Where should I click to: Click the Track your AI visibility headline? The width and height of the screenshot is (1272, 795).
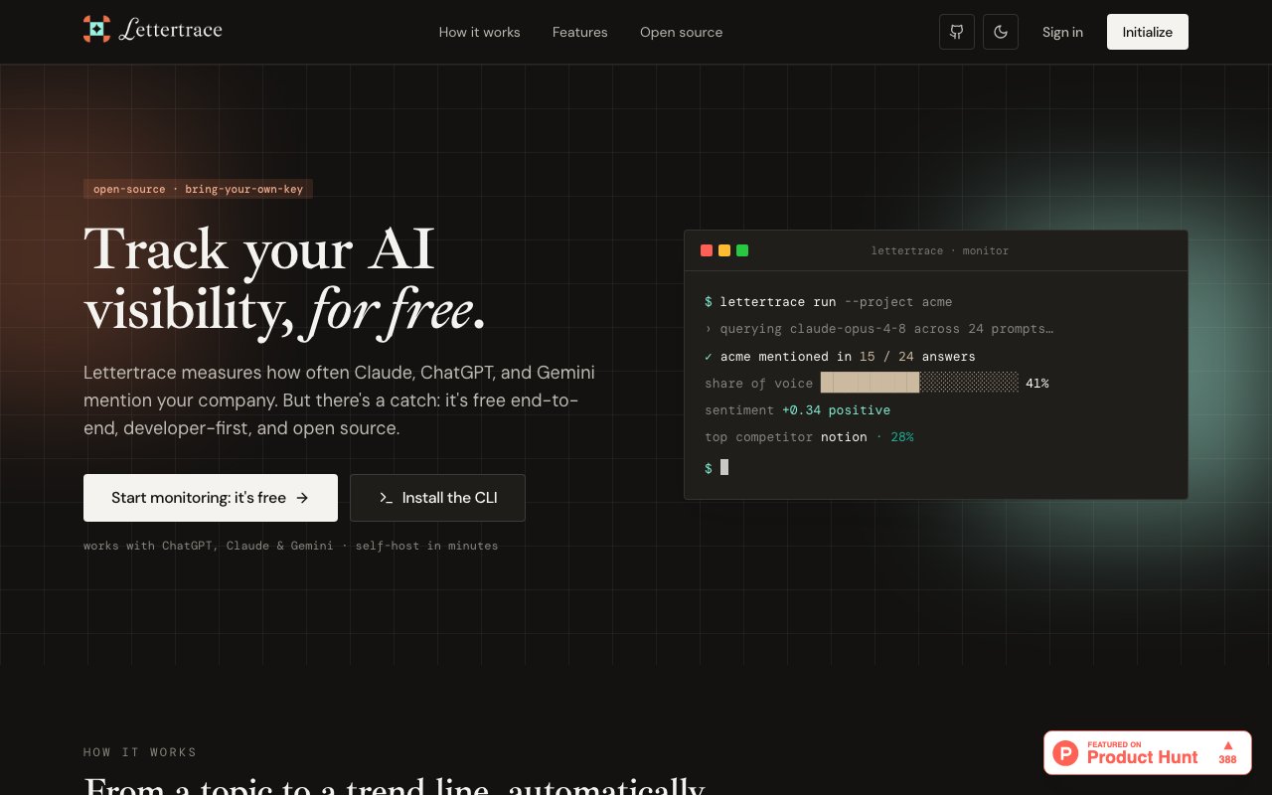(x=285, y=278)
